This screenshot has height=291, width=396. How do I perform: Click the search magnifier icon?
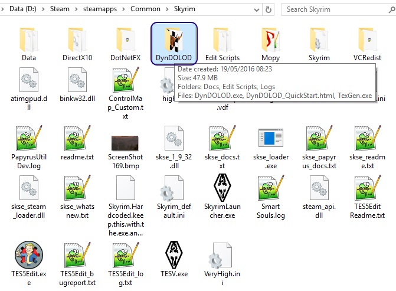point(392,9)
